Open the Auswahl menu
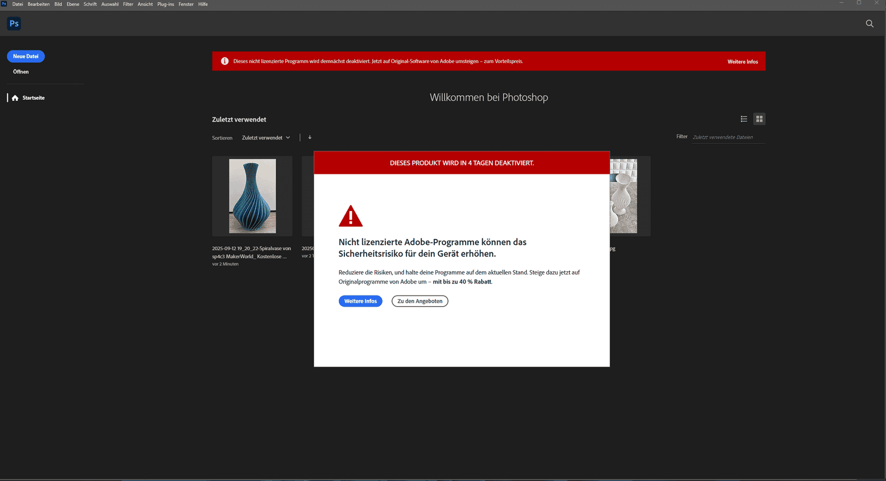Screen dimensions: 886x481 (x=110, y=4)
